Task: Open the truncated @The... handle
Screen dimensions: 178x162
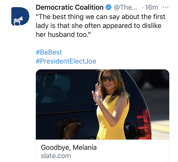Action: point(125,7)
